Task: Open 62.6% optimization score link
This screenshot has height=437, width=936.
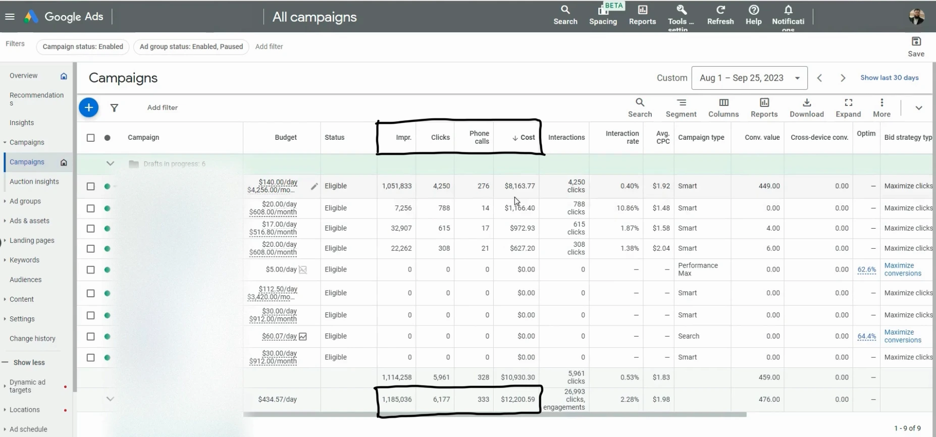Action: click(866, 269)
